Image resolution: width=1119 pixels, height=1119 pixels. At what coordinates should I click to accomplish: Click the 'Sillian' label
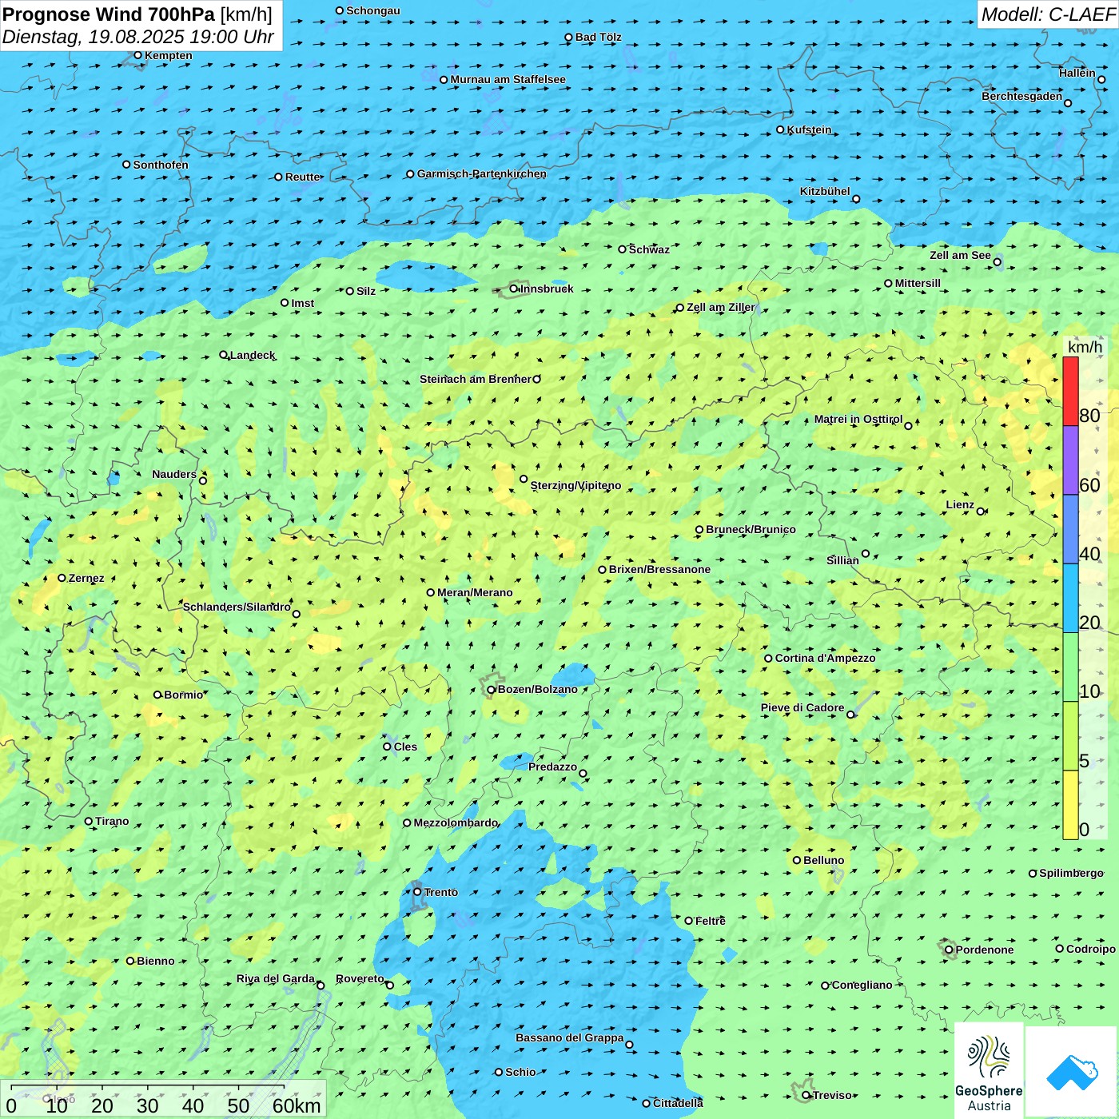pyautogui.click(x=842, y=560)
